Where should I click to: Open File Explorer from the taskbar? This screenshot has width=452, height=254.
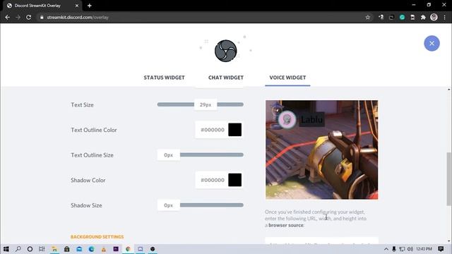54,249
